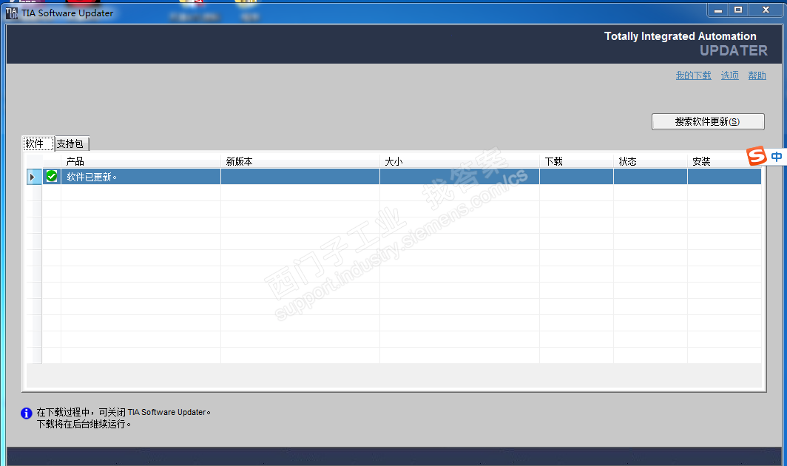Click the row selector arrow of the 软件已更新 row
The width and height of the screenshot is (787, 466).
click(x=33, y=177)
